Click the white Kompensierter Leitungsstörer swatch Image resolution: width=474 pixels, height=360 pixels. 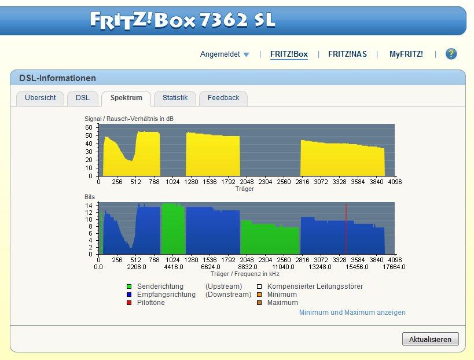259,286
